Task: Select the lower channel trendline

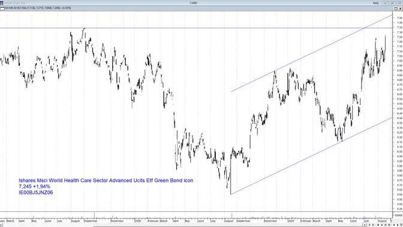Action: coord(312,156)
